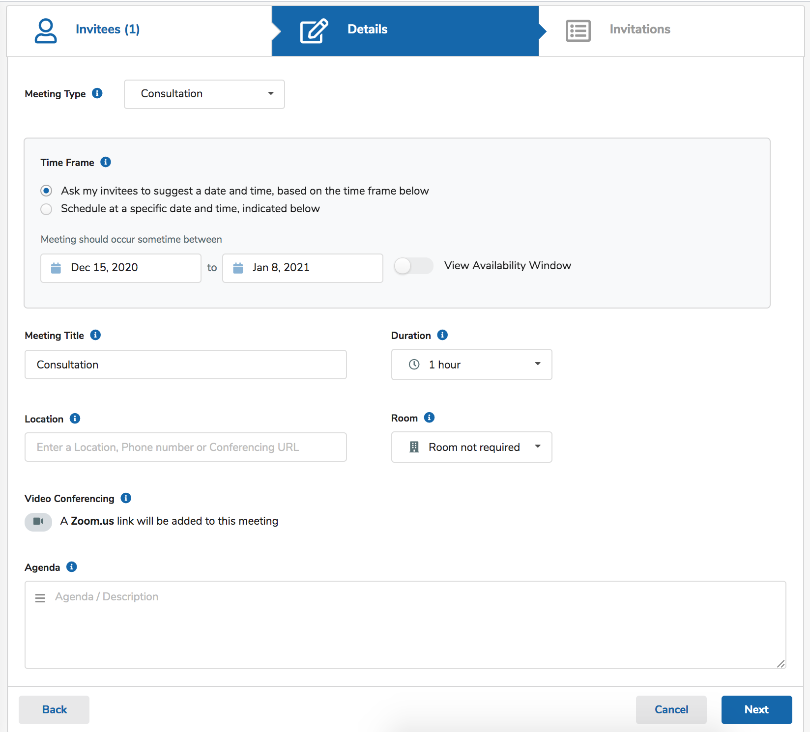
Task: Choose 'Schedule at a specific date and time'
Action: pos(46,209)
